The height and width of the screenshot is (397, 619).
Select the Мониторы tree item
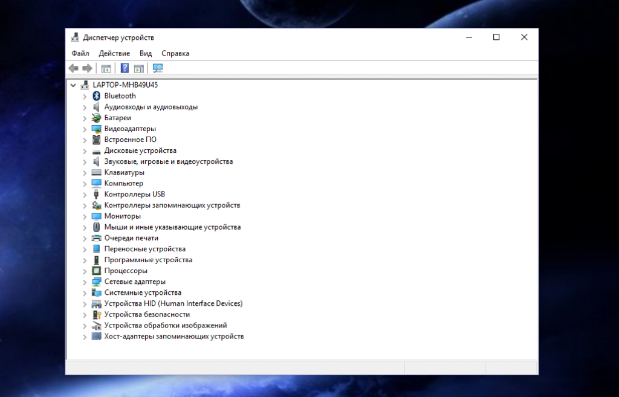pyautogui.click(x=122, y=216)
